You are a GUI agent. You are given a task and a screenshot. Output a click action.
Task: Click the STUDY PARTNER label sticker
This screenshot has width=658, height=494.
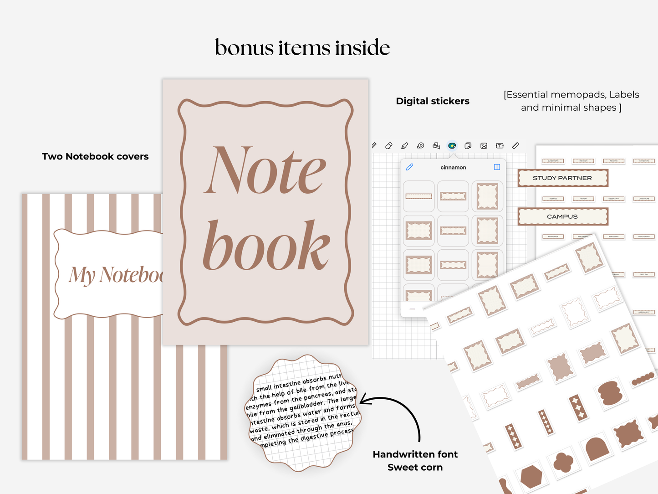563,178
